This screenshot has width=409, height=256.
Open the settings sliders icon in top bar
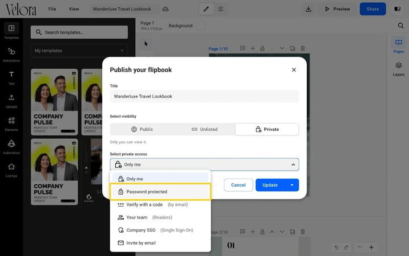(x=220, y=9)
